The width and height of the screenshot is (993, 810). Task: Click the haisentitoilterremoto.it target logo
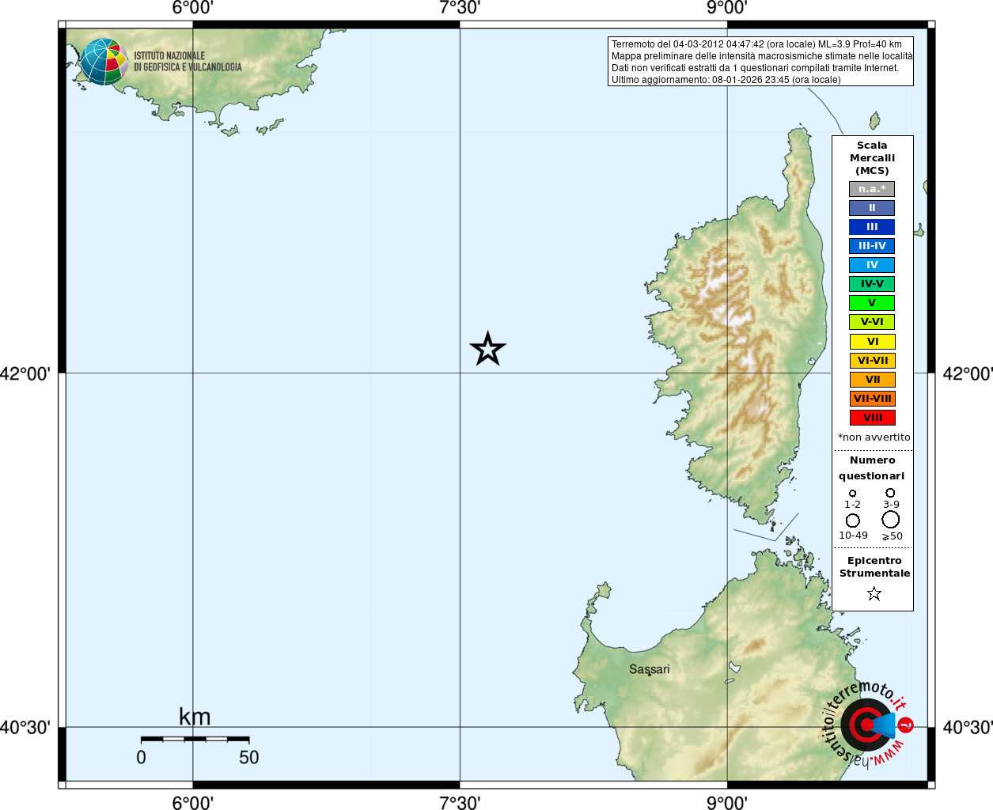click(x=867, y=724)
